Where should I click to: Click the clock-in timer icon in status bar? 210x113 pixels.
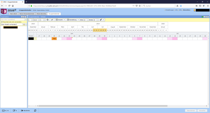[22, 111]
